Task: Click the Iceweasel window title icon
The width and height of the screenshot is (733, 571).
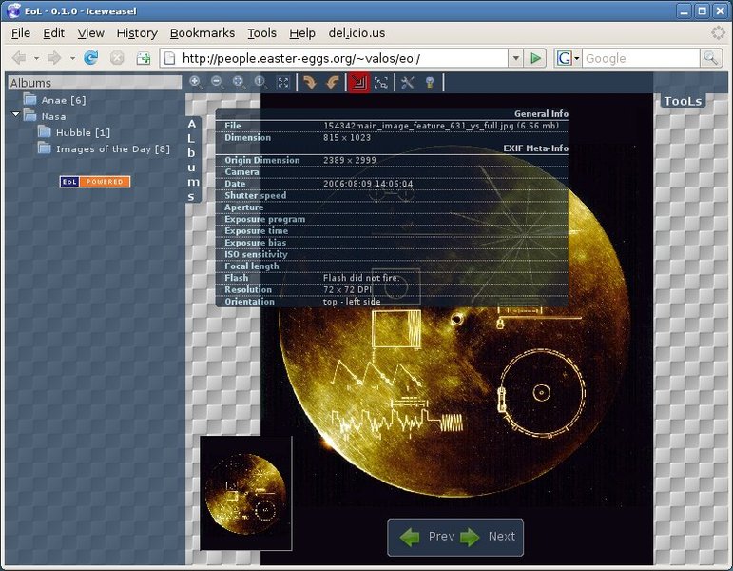Action: click(x=13, y=10)
